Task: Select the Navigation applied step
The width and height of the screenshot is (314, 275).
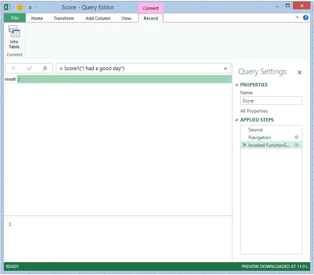Action: [x=271, y=137]
